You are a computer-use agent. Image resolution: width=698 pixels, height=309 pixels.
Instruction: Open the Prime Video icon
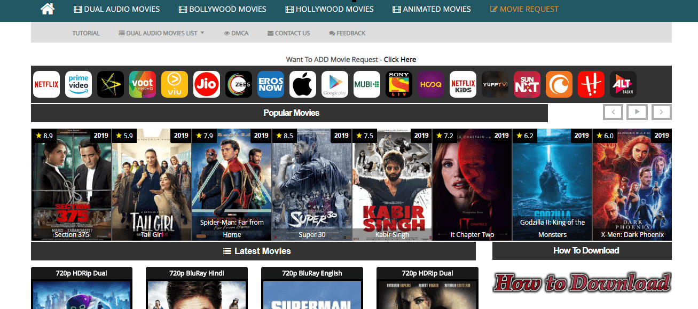[79, 84]
